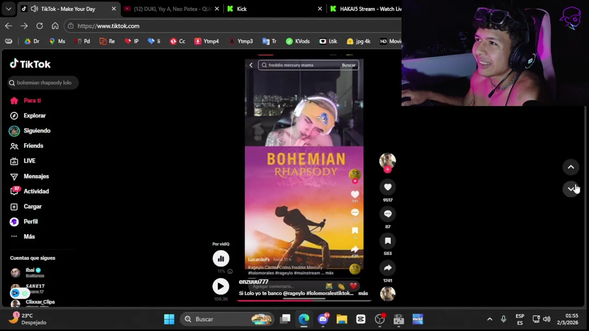Open the weather widget showing 23°C
589x331 pixels.
[x=28, y=319]
